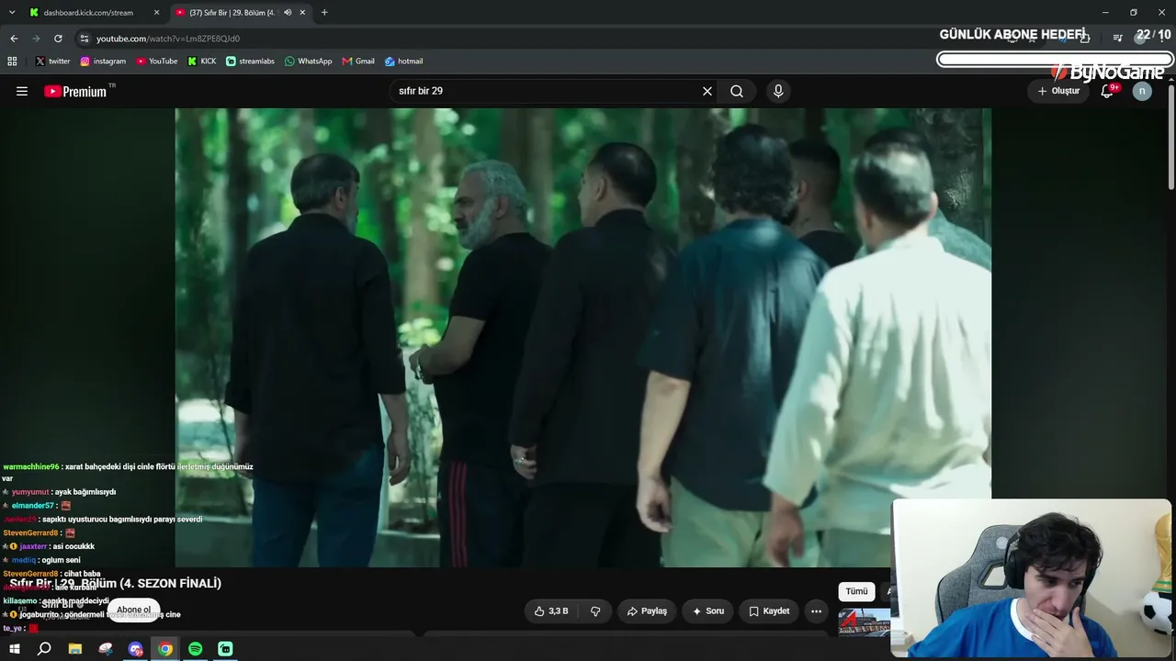This screenshot has height=661, width=1176.
Task: Open the YouTube guide hamburger menu
Action: (x=22, y=91)
